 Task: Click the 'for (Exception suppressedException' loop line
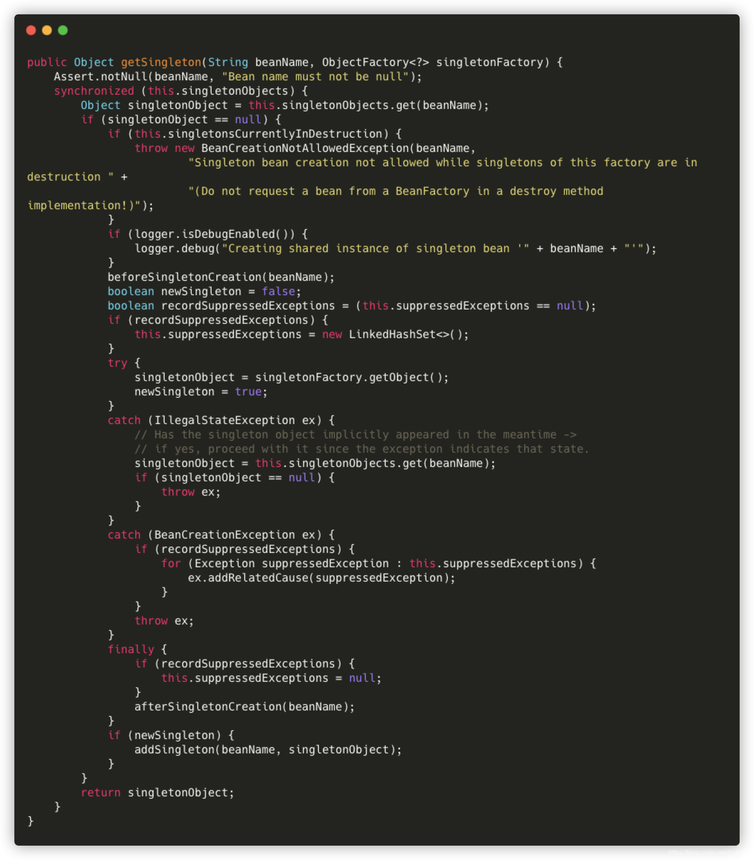(379, 563)
